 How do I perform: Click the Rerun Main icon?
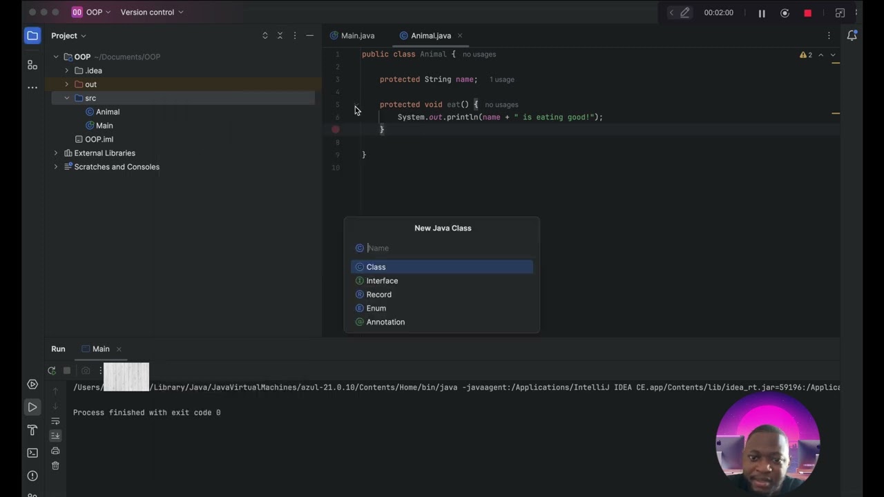[52, 371]
